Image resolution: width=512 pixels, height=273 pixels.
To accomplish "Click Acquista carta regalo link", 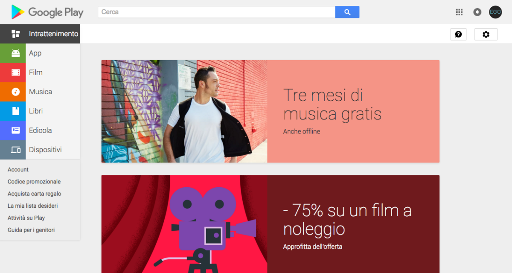I will [x=35, y=194].
